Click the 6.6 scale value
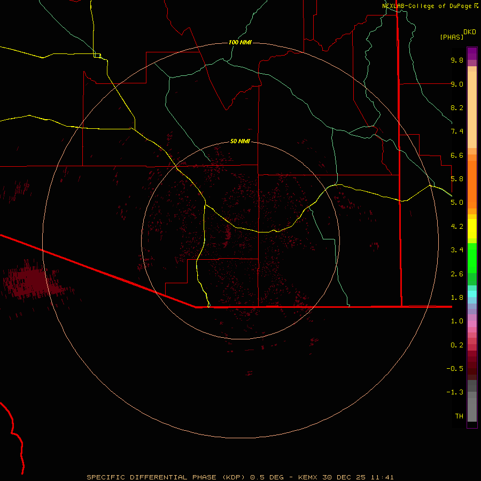481x481 pixels. pyautogui.click(x=457, y=155)
